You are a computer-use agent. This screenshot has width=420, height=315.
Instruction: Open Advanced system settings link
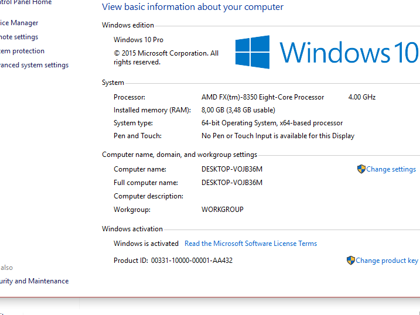click(35, 65)
